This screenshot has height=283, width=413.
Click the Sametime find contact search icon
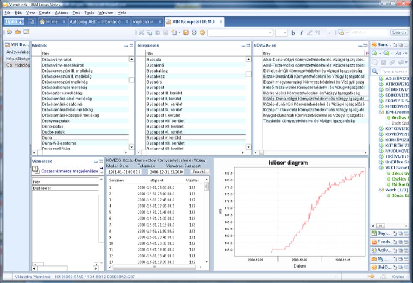coord(375,71)
